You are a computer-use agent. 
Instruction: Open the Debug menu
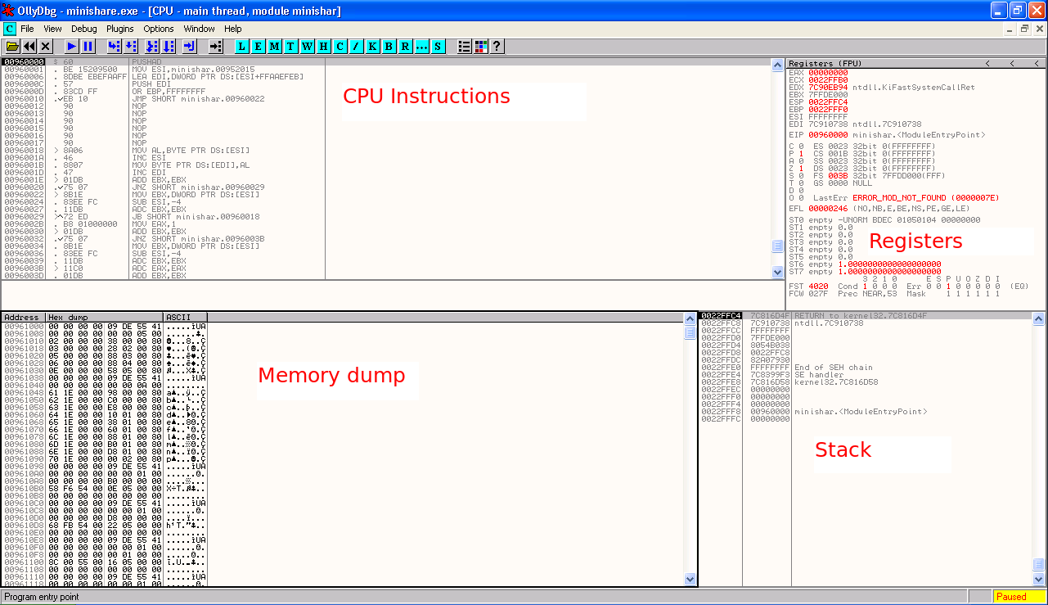pos(84,29)
